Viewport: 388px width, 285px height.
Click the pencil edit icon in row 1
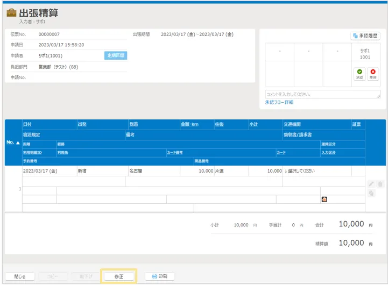click(371, 184)
